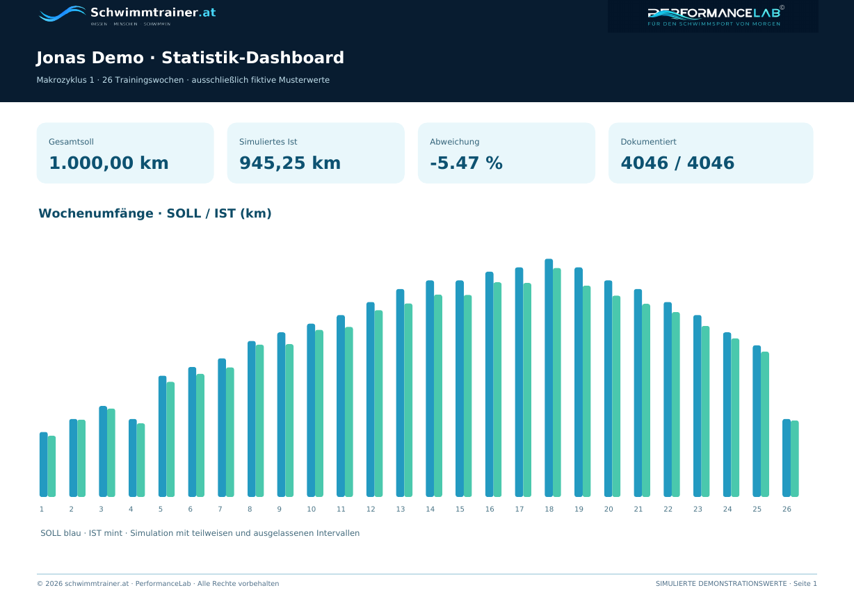The image size is (854, 604).
Task: Select the footer text 'SIMULIERTE DEMONSTRATIONSWERTE · Seite 1'
Action: click(736, 584)
